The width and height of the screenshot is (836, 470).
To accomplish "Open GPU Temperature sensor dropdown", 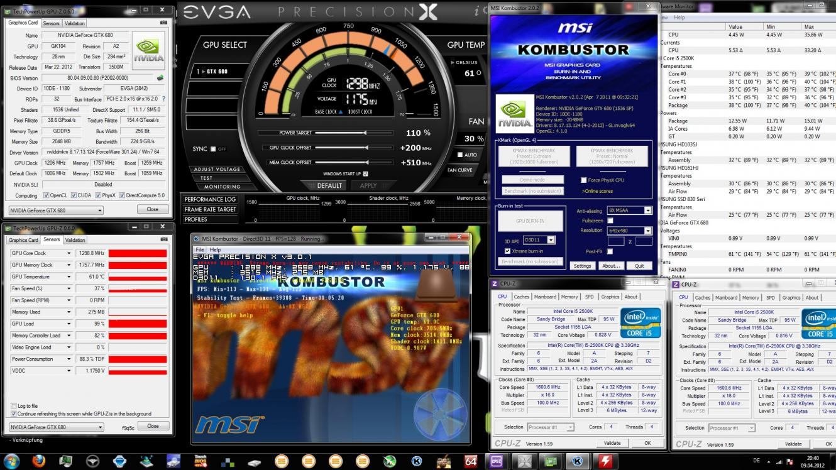I will [69, 276].
